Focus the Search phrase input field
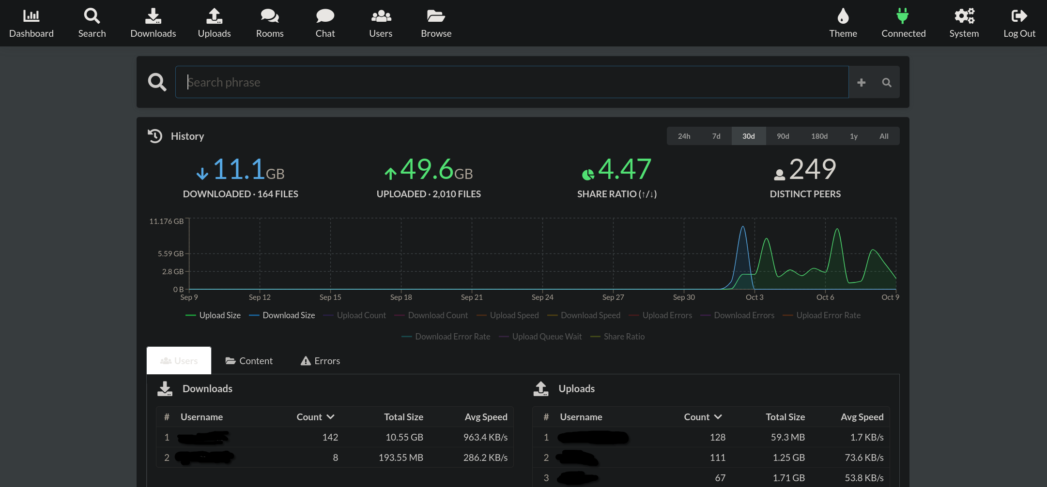Screen dimensions: 1047x487 pyautogui.click(x=512, y=82)
